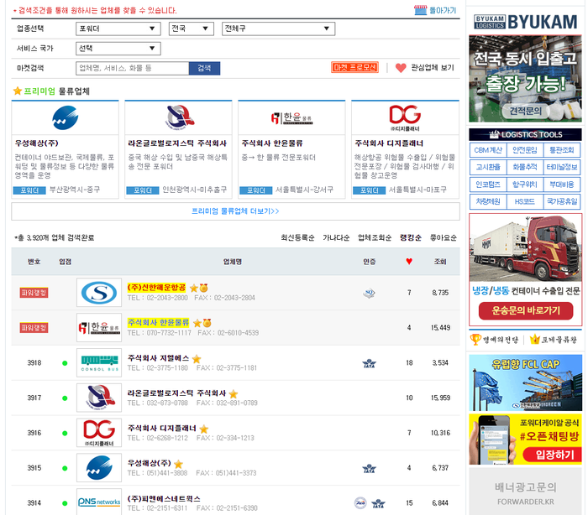Screen dimensions: 588x515
Task: Click the gold star next to 라온글로벌로지스틱 list entry
Action: pyautogui.click(x=234, y=393)
